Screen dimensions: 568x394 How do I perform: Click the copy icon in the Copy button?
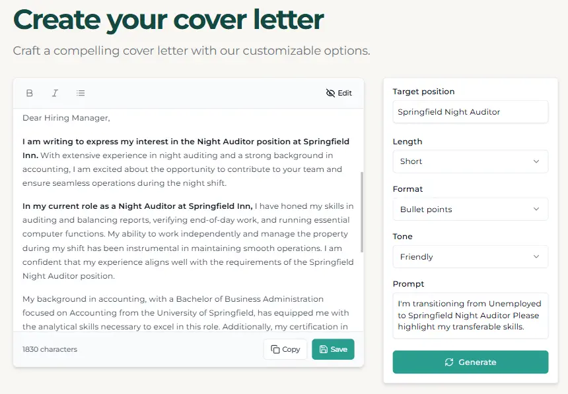275,349
